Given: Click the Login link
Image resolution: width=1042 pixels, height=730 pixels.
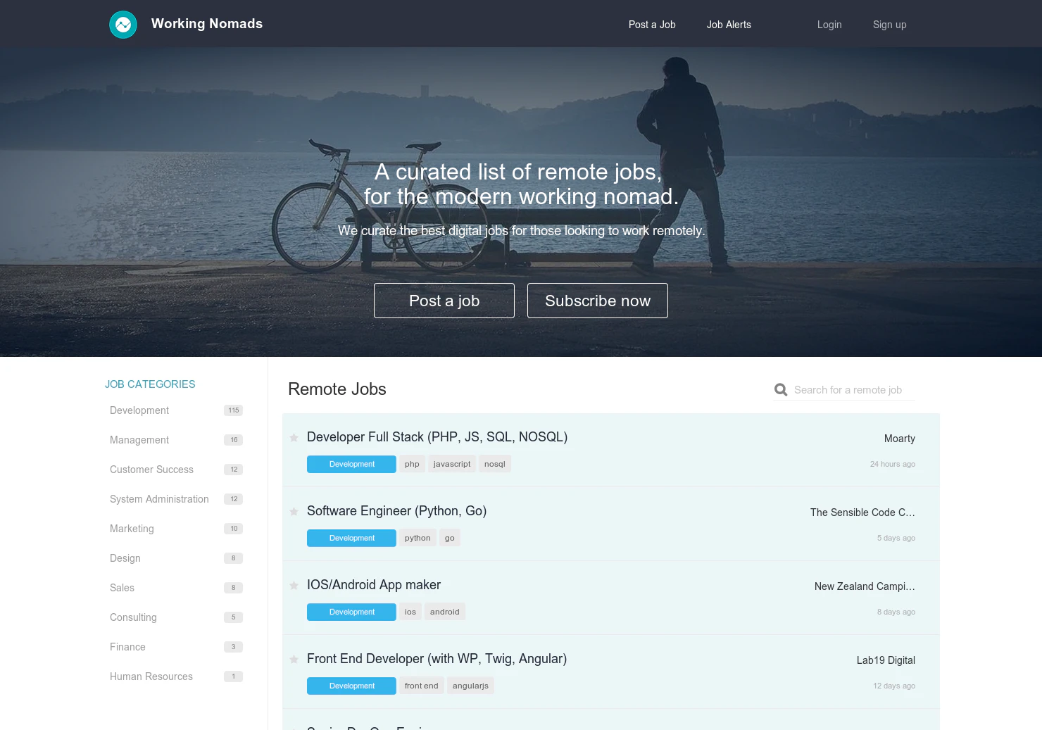Looking at the screenshot, I should (x=829, y=25).
